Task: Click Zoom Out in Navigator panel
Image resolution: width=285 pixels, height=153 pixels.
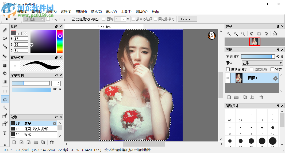Action: tap(236, 34)
